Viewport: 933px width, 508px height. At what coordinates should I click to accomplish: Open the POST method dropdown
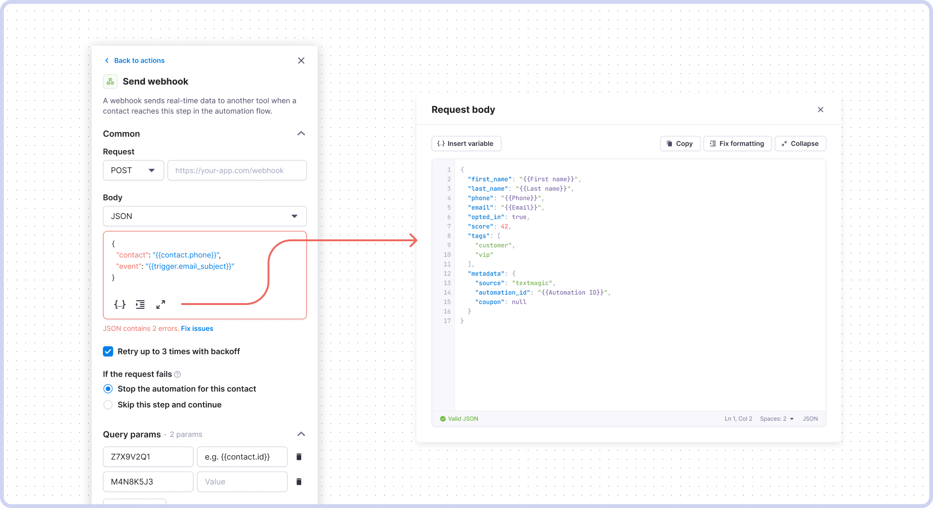[x=133, y=170]
